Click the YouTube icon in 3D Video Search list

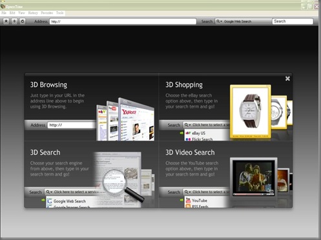(188, 201)
